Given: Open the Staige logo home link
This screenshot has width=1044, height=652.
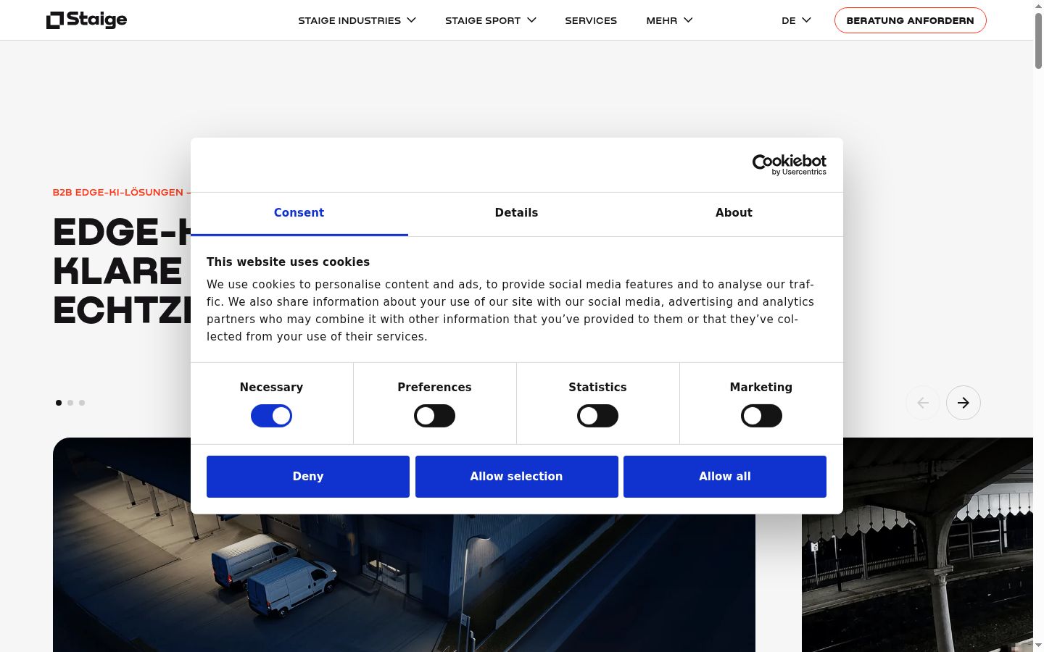Looking at the screenshot, I should (86, 20).
